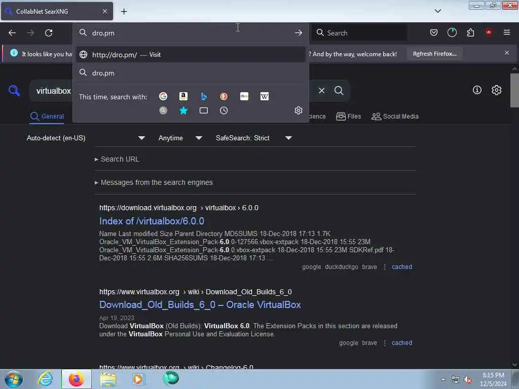Click the scrollbar down arrow
Image resolution: width=519 pixels, height=389 pixels.
click(x=514, y=365)
